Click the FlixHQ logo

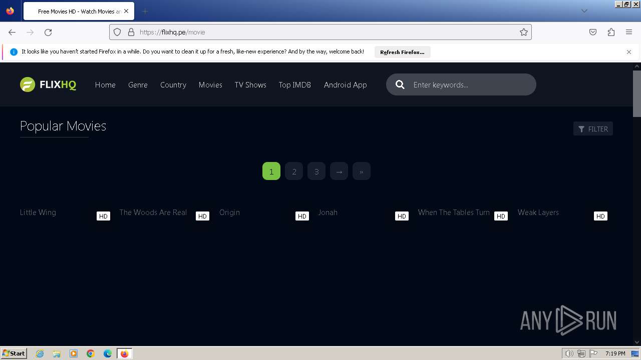point(48,84)
